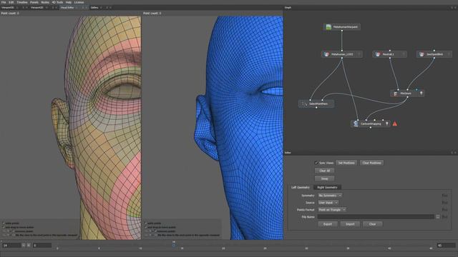Open the File menu
The height and width of the screenshot is (257, 458).
(4, 2)
